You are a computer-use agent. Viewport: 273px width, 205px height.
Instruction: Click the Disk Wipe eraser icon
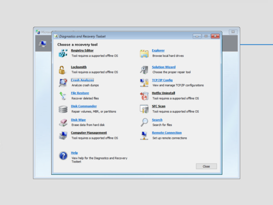(x=63, y=122)
